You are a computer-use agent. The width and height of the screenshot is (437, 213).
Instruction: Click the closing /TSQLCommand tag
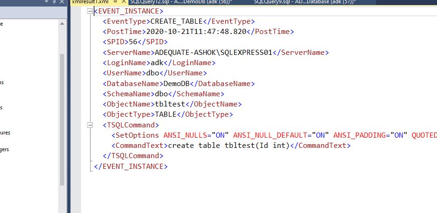pos(133,156)
